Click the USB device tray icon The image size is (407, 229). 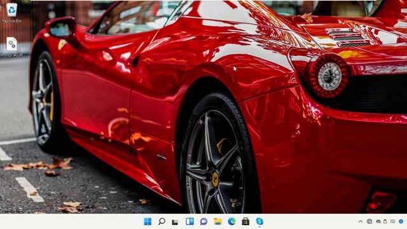click(x=385, y=221)
